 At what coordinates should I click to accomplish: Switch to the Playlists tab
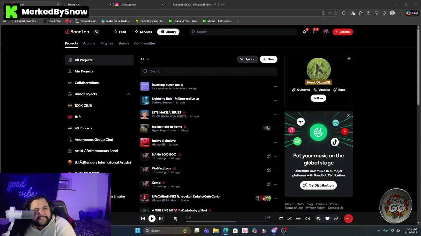tap(107, 43)
